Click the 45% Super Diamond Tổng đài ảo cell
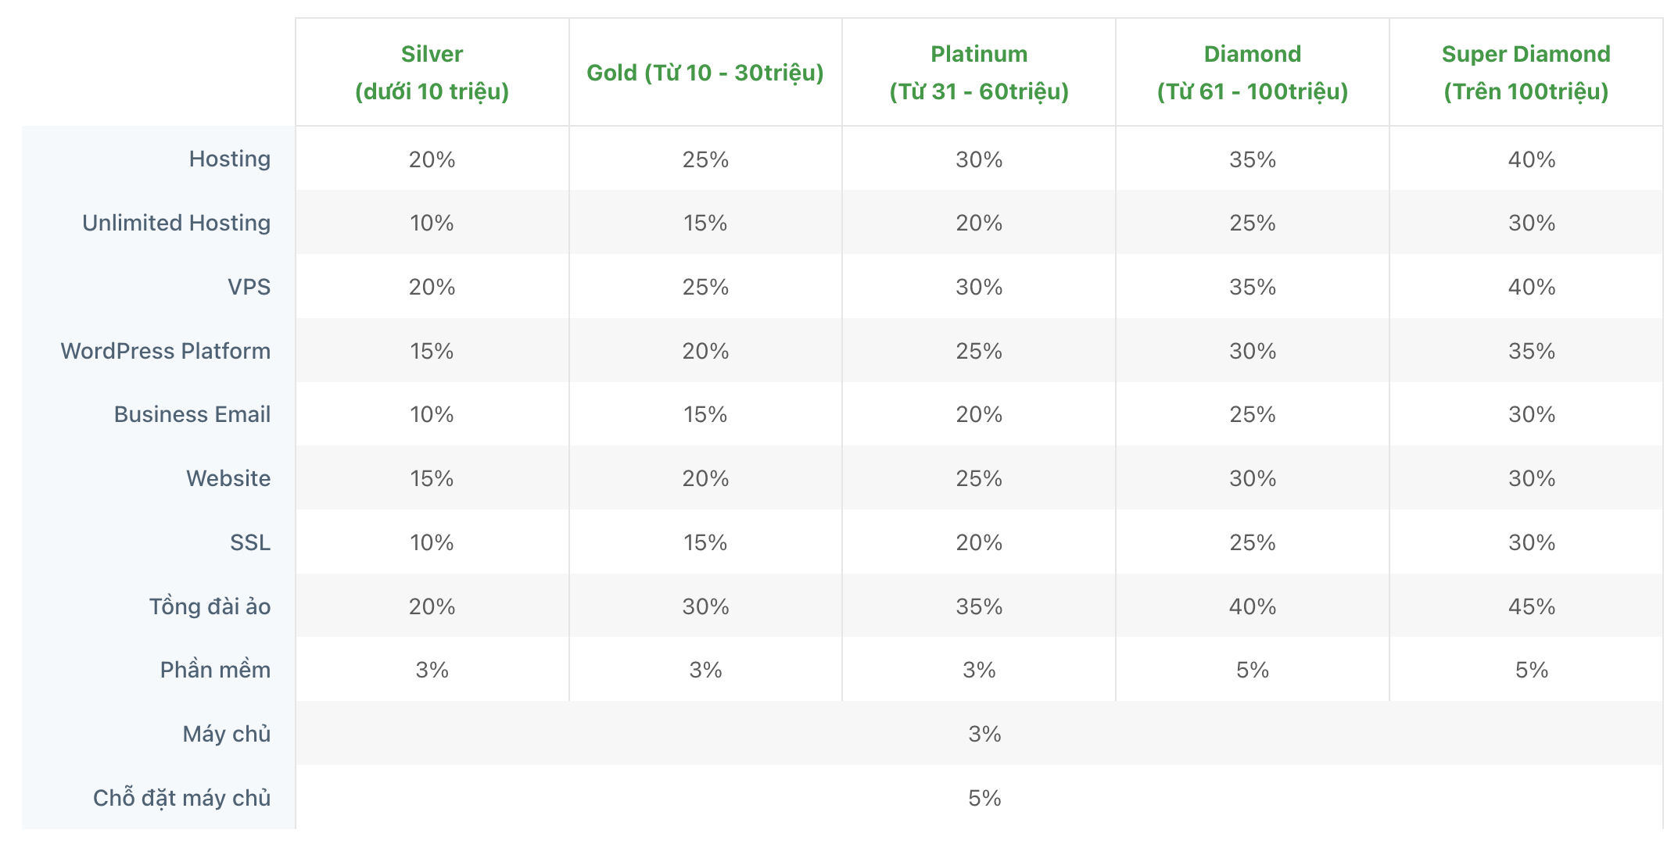1678x844 pixels. (1531, 606)
